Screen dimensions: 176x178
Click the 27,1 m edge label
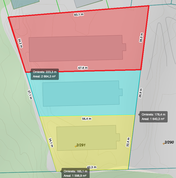click(x=30, y=95)
